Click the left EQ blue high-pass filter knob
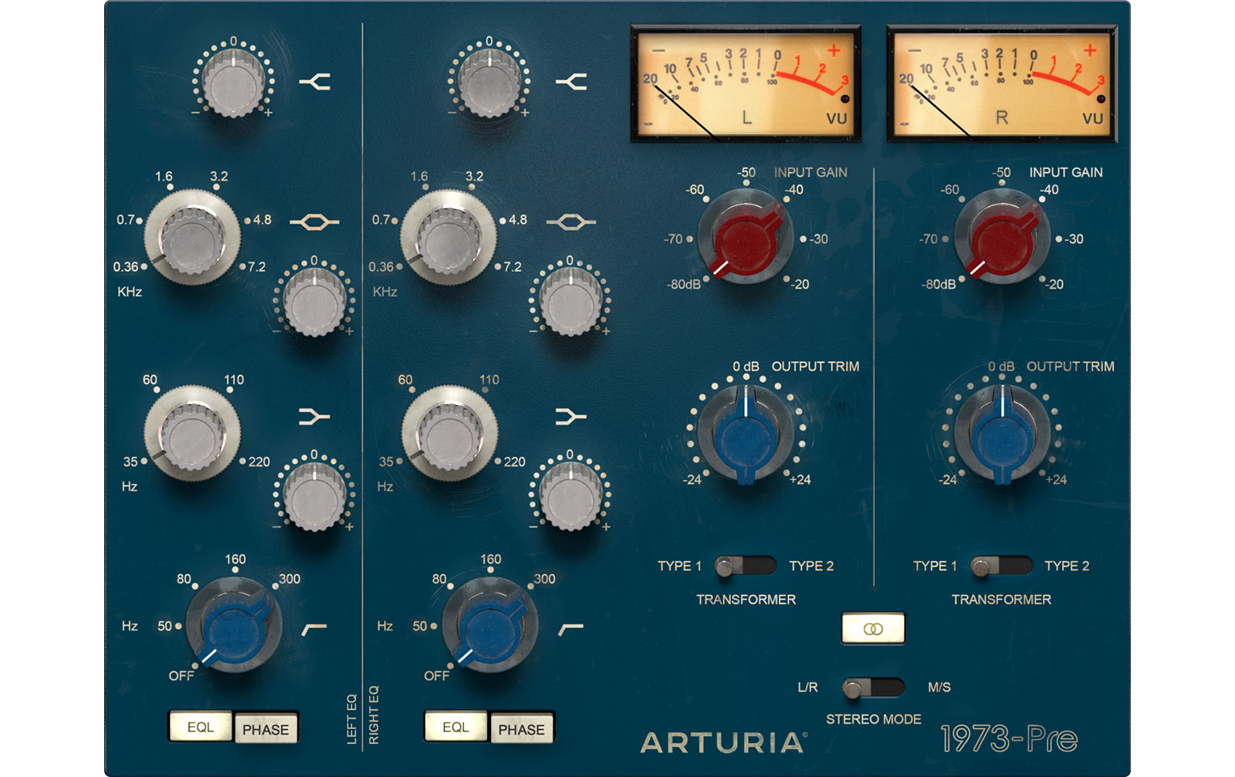This screenshot has height=777, width=1235. coord(233,625)
